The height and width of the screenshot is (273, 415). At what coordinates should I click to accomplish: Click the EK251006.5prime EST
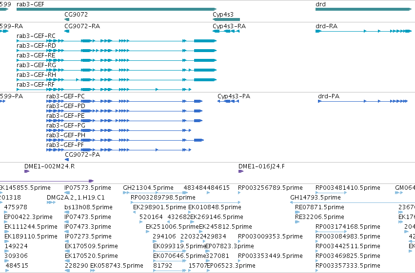tap(172, 227)
